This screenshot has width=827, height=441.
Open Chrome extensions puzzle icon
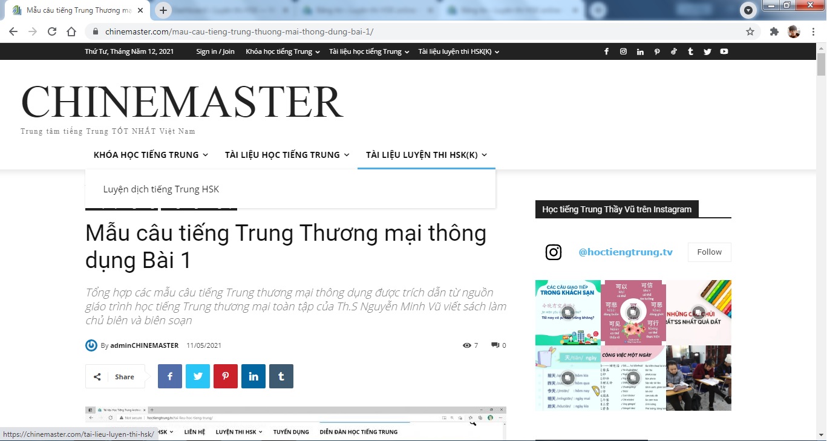774,31
